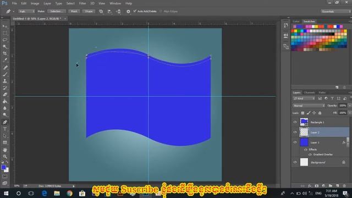Select the Path Selection tool

tap(5, 136)
